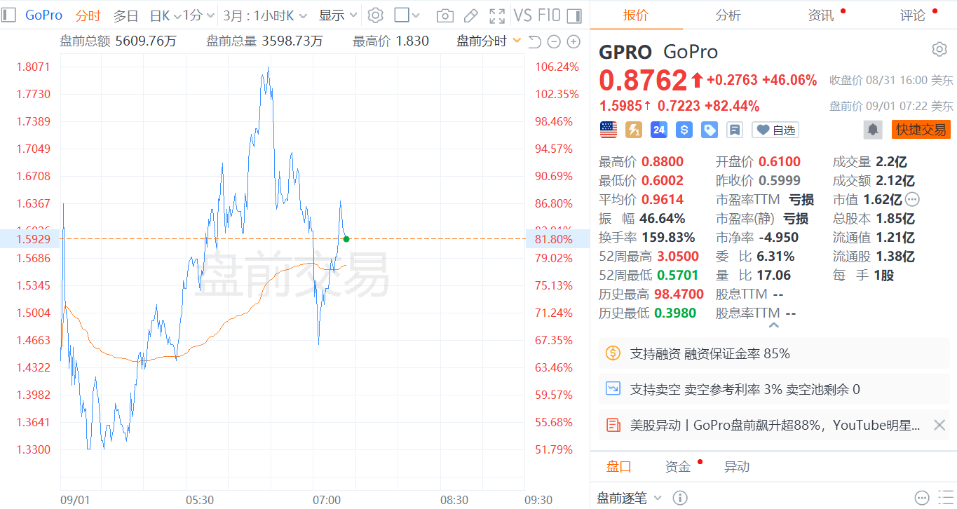Open the F10 company info

point(550,15)
